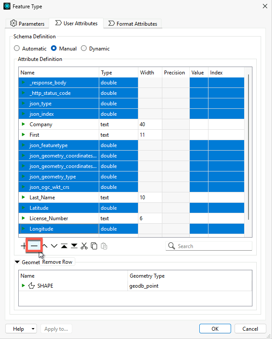272x339 pixels.
Task: Move row up with up chevron
Action: (x=45, y=246)
